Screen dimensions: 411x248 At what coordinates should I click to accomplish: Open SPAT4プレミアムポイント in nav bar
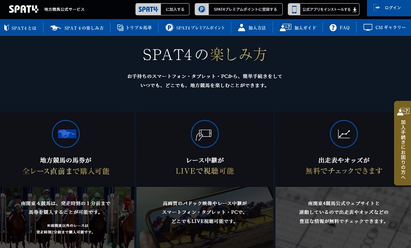195,27
